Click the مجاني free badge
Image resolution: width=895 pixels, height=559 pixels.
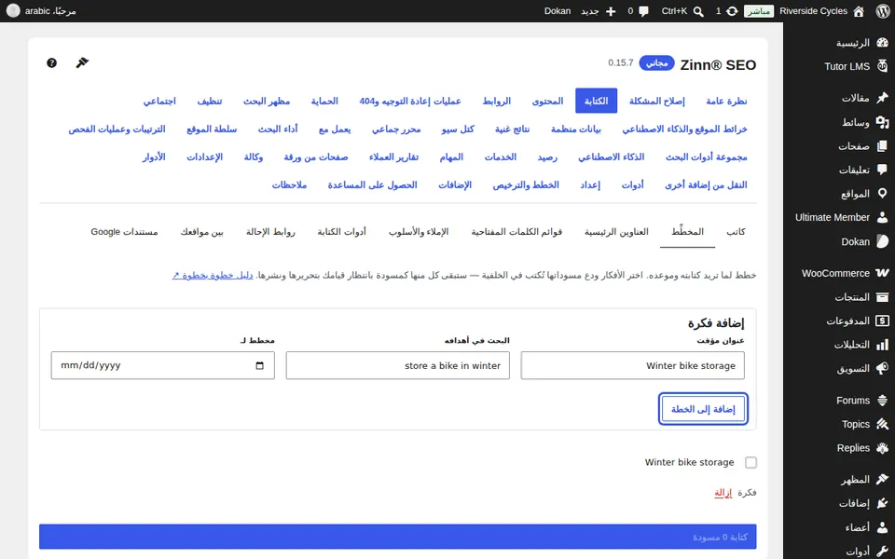tap(656, 62)
